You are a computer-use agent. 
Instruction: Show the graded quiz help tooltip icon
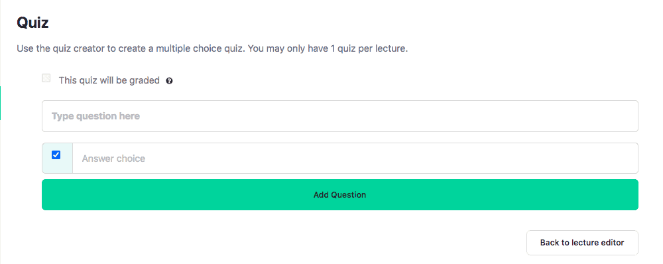click(x=169, y=81)
